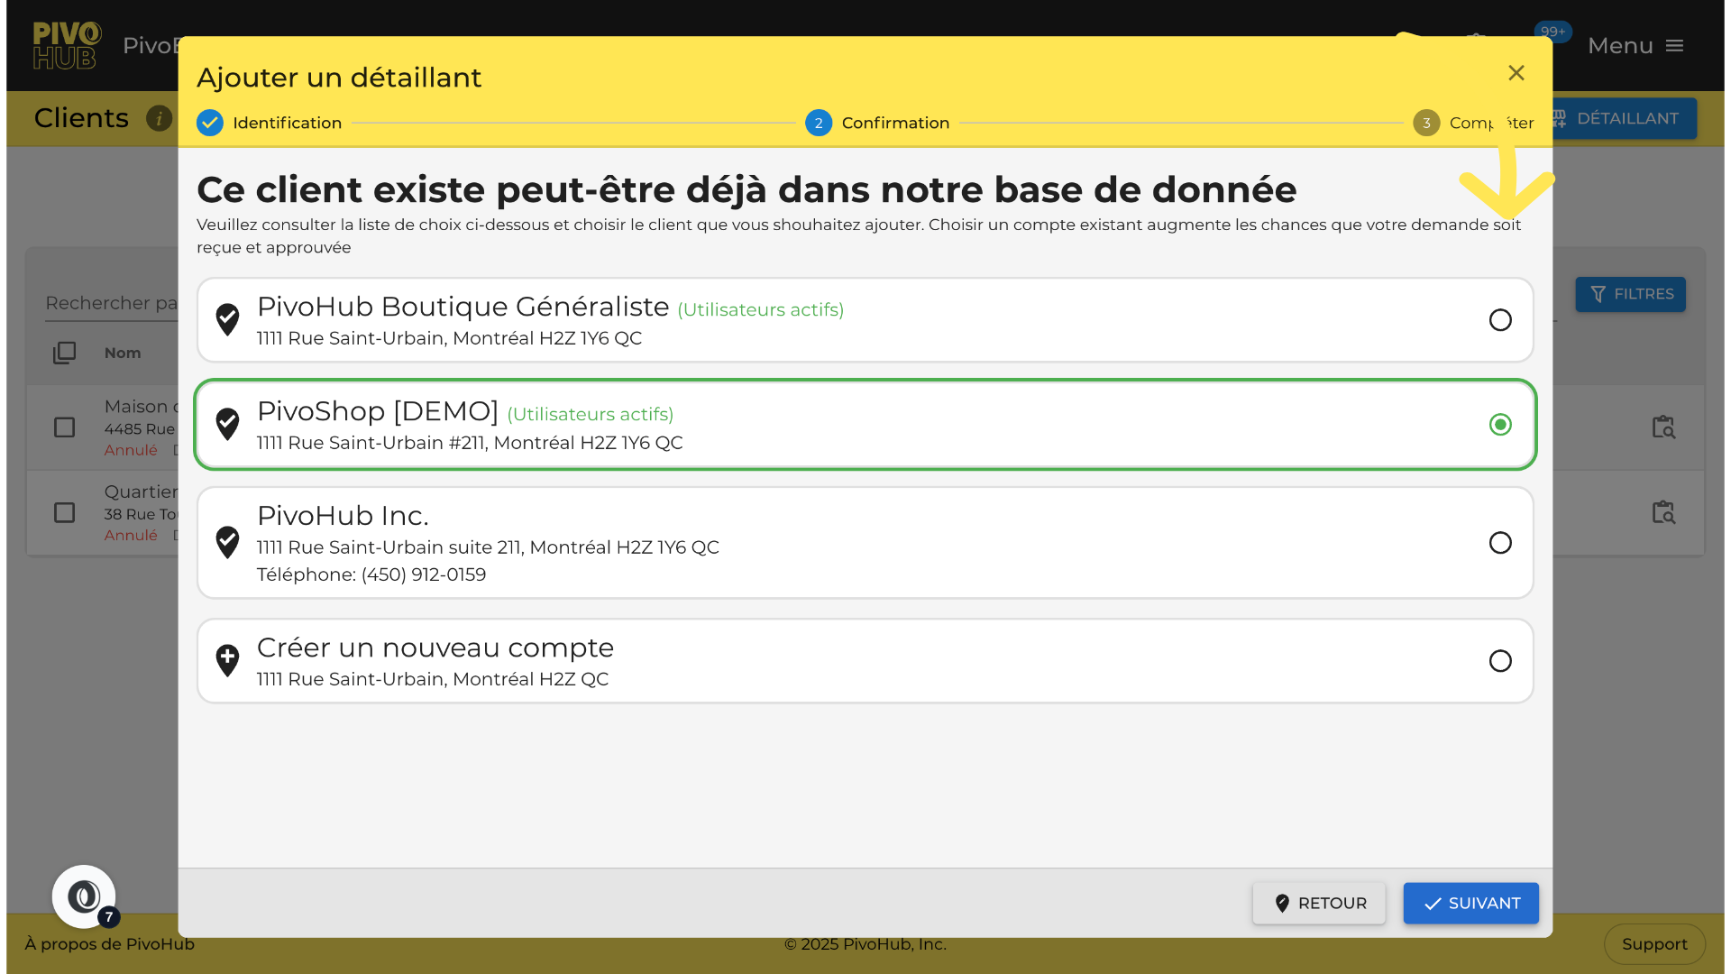The image size is (1731, 974).
Task: Open the Clients info icon
Action: pos(159,118)
